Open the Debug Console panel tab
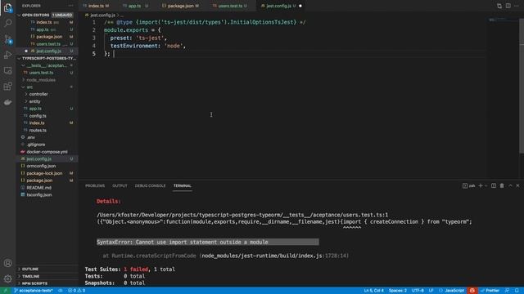The width and height of the screenshot is (524, 294). tap(150, 185)
